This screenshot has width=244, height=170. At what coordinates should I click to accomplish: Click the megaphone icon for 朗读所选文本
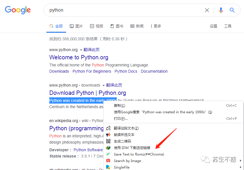(x=108, y=135)
